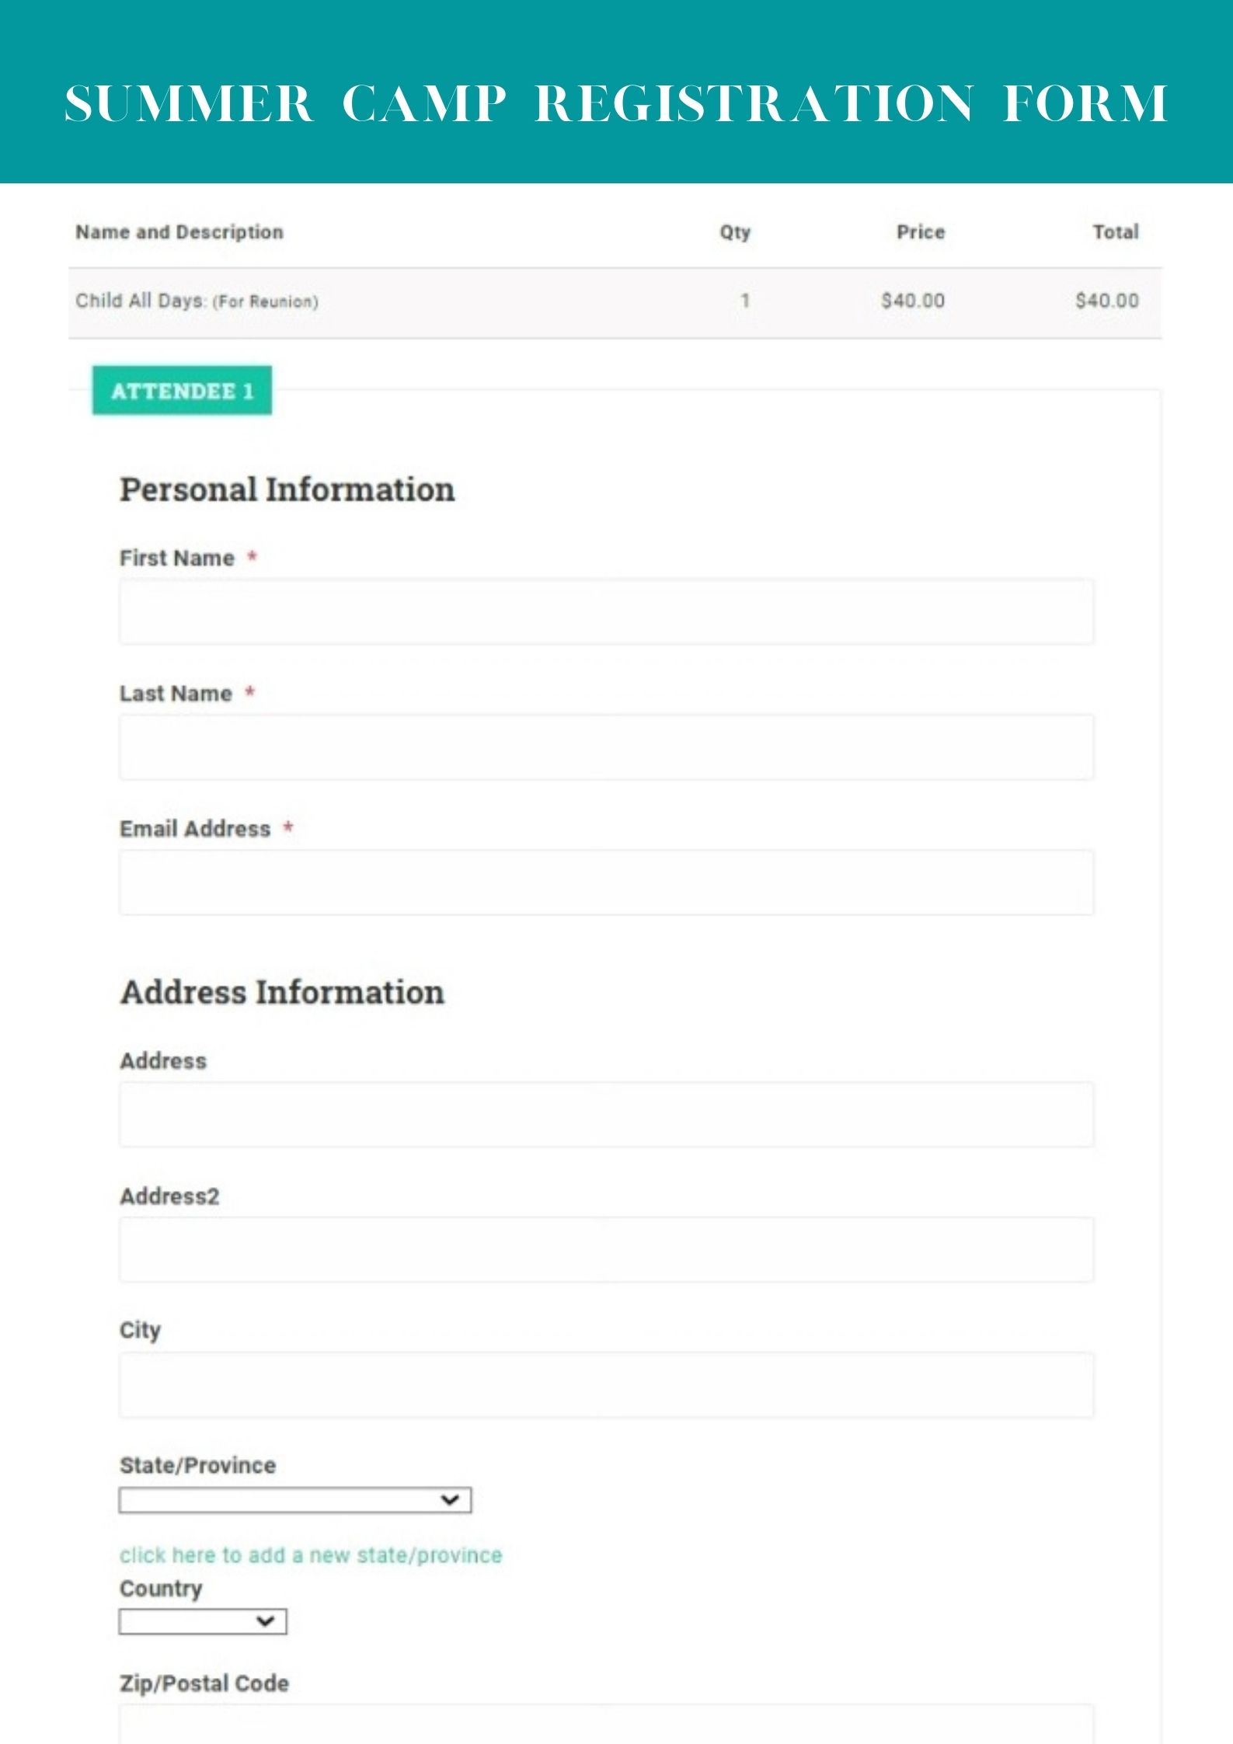
Task: Click the State/Province dropdown arrow
Action: 450,1500
